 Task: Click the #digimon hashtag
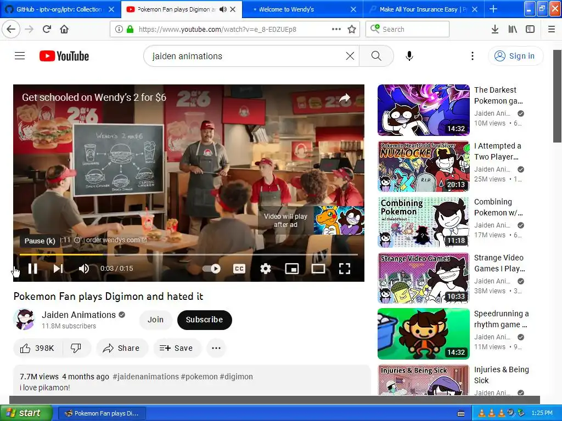(236, 377)
